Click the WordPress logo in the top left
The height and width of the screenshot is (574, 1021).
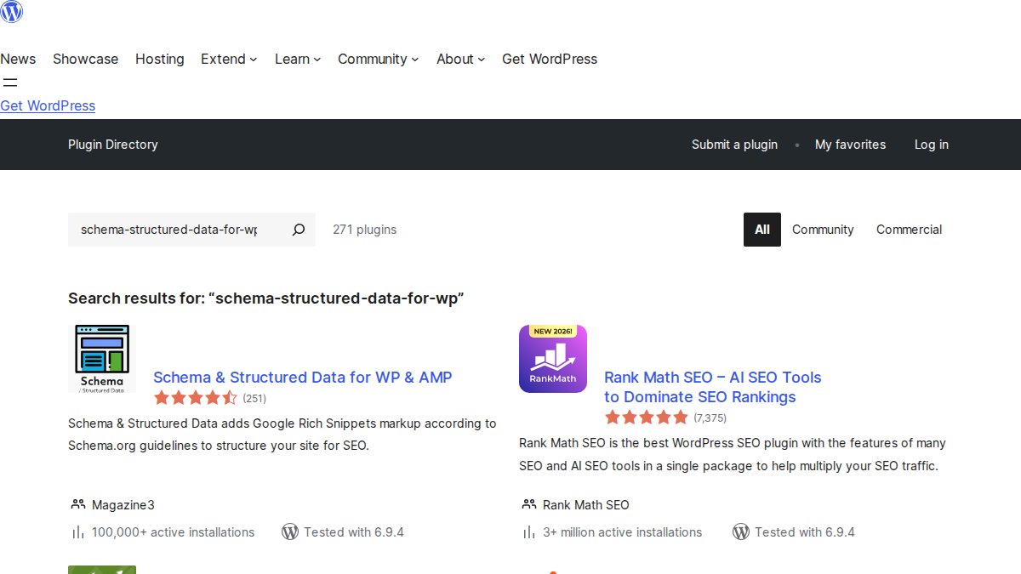click(x=11, y=12)
